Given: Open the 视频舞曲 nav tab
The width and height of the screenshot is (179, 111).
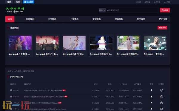Looking at the screenshot, I should pyautogui.click(x=119, y=19).
